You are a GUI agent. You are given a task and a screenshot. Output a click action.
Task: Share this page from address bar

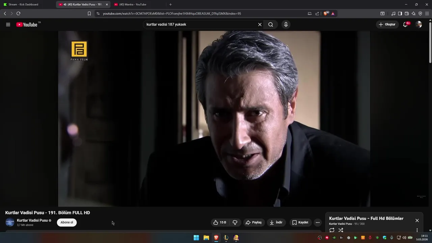pyautogui.click(x=317, y=13)
